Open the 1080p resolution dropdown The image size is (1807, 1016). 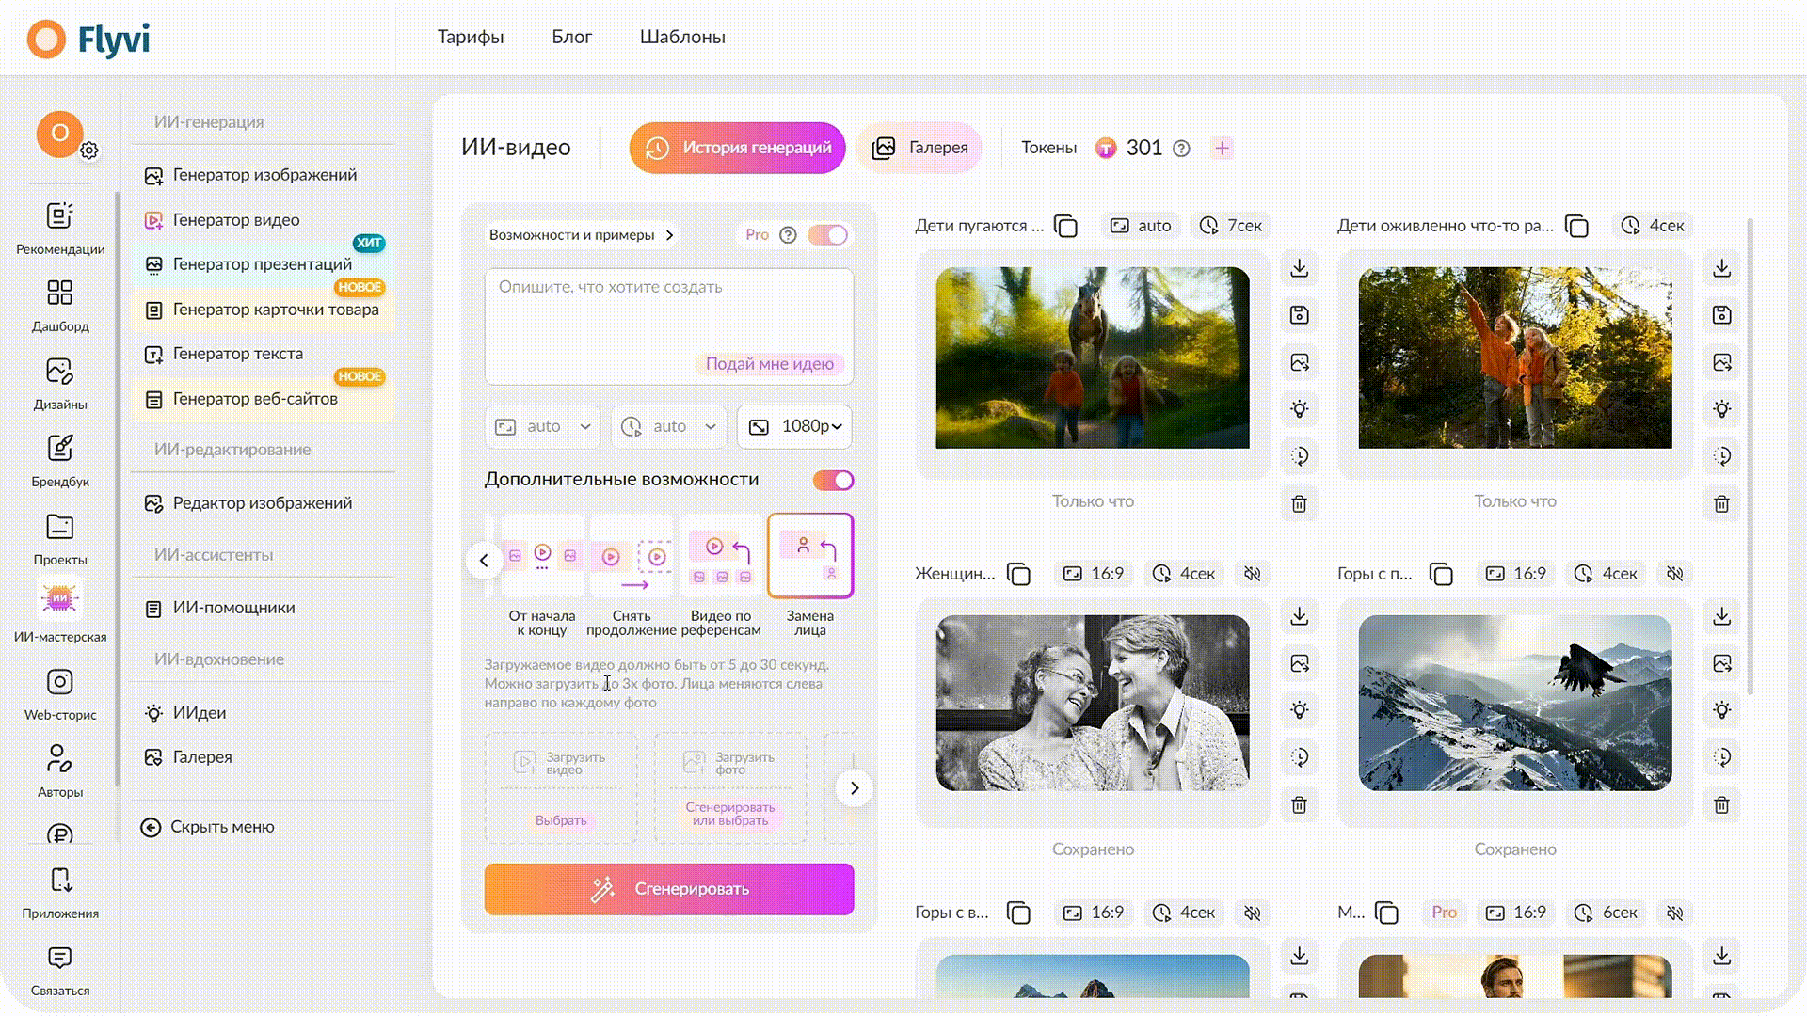[x=795, y=427]
